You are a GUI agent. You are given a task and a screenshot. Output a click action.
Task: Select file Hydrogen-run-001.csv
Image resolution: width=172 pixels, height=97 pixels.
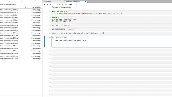click(9, 10)
